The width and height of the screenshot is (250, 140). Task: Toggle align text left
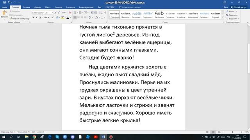pyautogui.click(x=75, y=17)
